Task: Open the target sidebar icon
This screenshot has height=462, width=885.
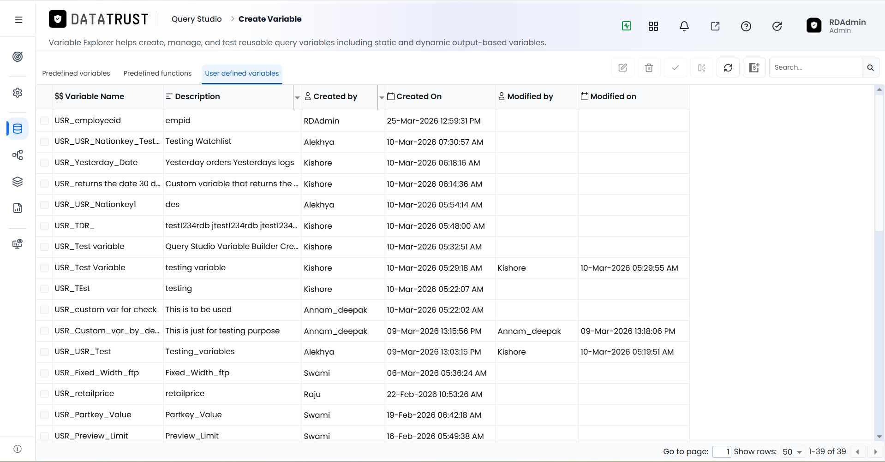Action: coord(18,57)
